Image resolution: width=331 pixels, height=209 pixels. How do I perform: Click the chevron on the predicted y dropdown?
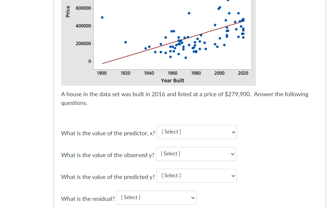[233, 175]
